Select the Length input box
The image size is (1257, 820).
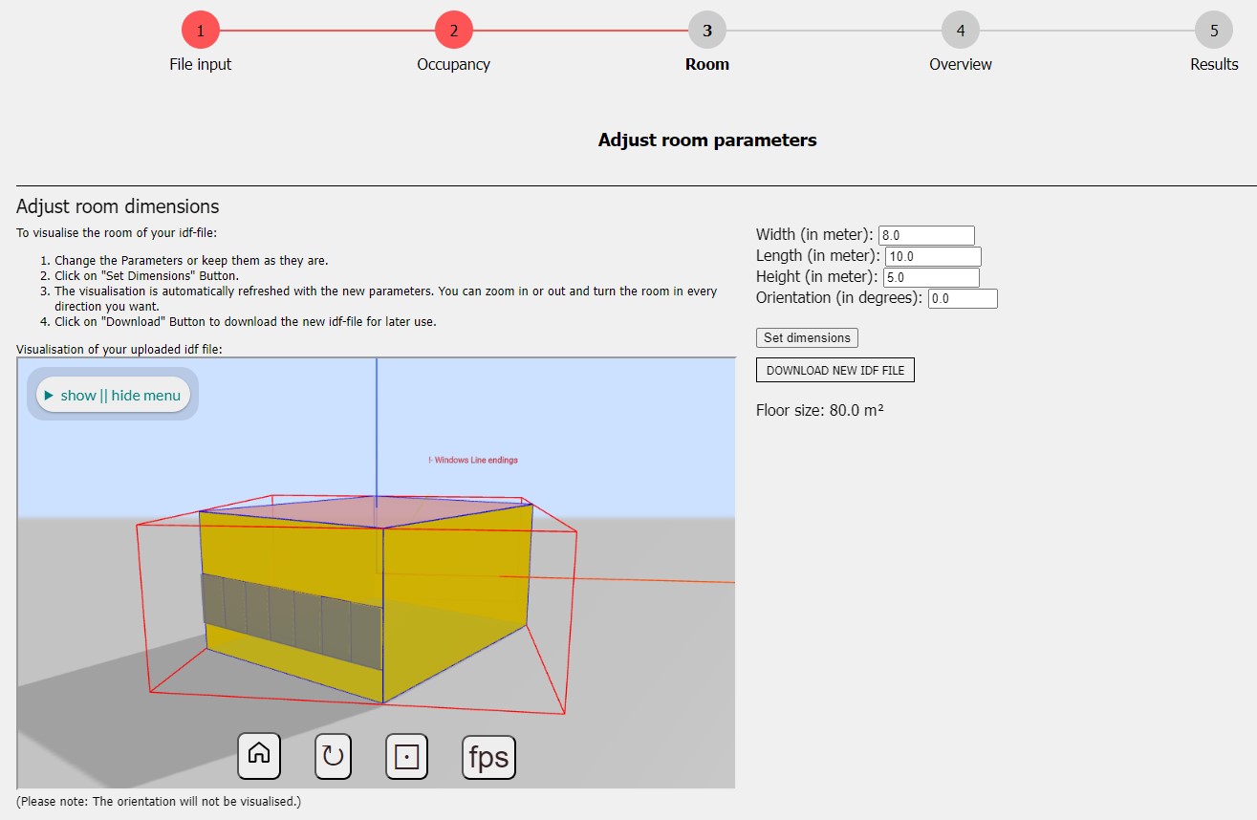point(932,256)
